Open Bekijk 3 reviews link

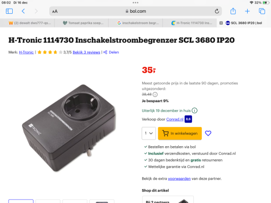86,52
